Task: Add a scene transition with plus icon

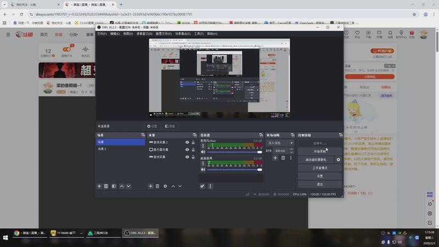Action: tap(275, 158)
